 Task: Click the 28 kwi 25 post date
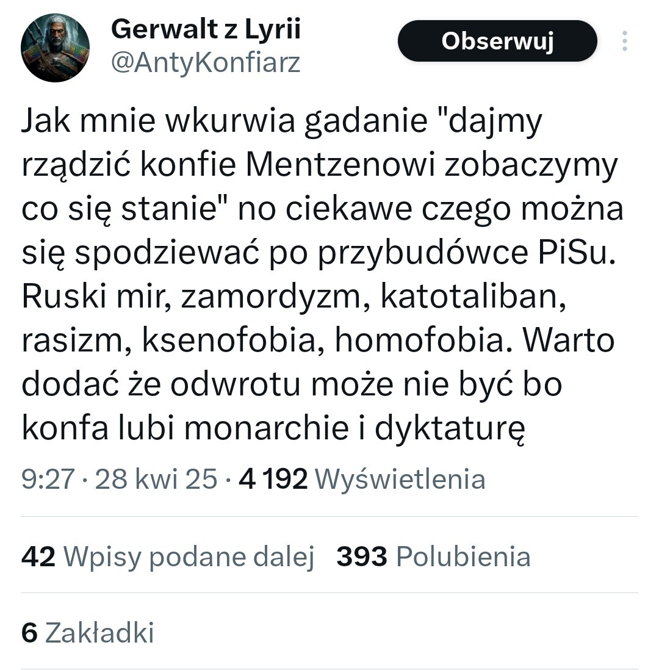156,479
